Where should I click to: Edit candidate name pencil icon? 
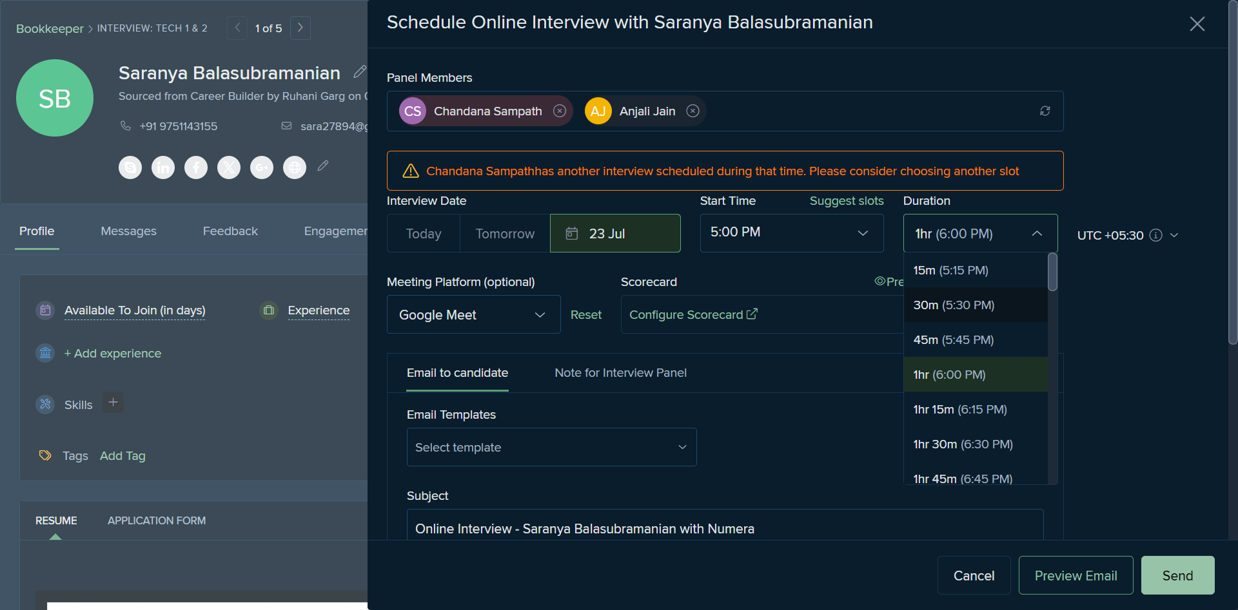point(359,72)
